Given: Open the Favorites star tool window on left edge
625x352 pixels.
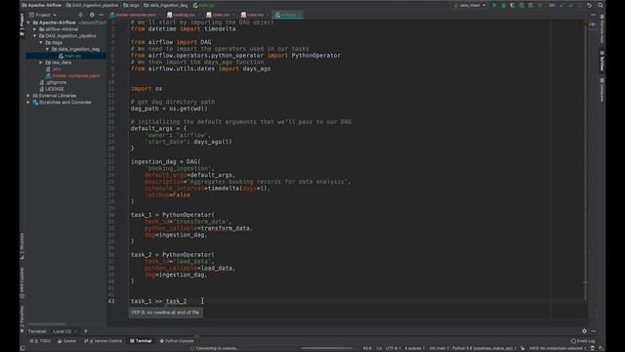Looking at the screenshot, I should tap(21, 320).
